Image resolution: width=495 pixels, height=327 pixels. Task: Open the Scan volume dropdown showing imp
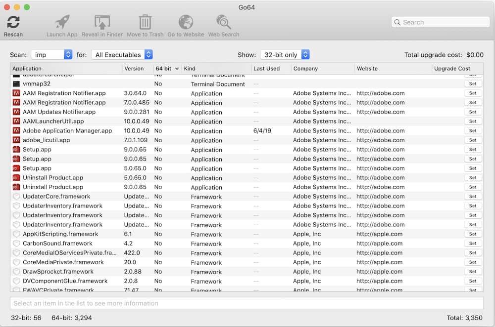[52, 54]
